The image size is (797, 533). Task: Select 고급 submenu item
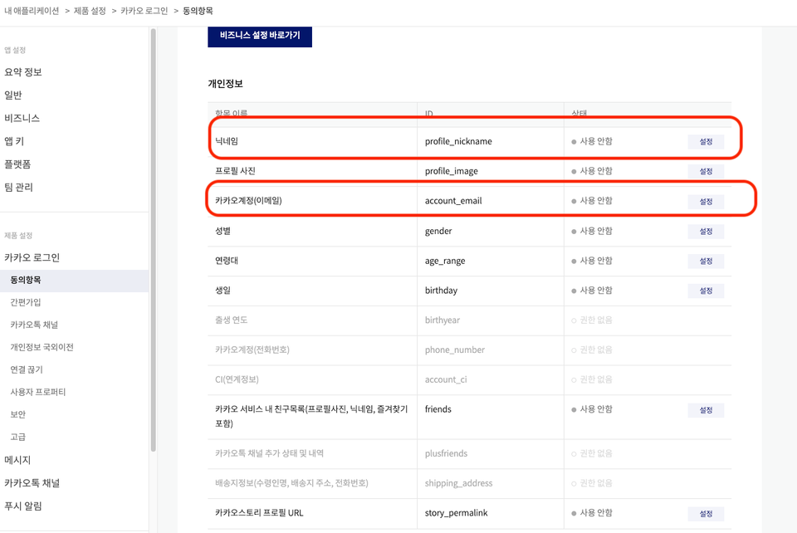[17, 437]
